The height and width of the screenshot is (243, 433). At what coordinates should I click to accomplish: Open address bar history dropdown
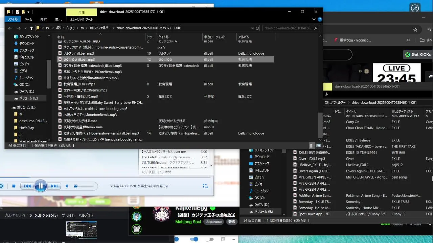coord(253,28)
